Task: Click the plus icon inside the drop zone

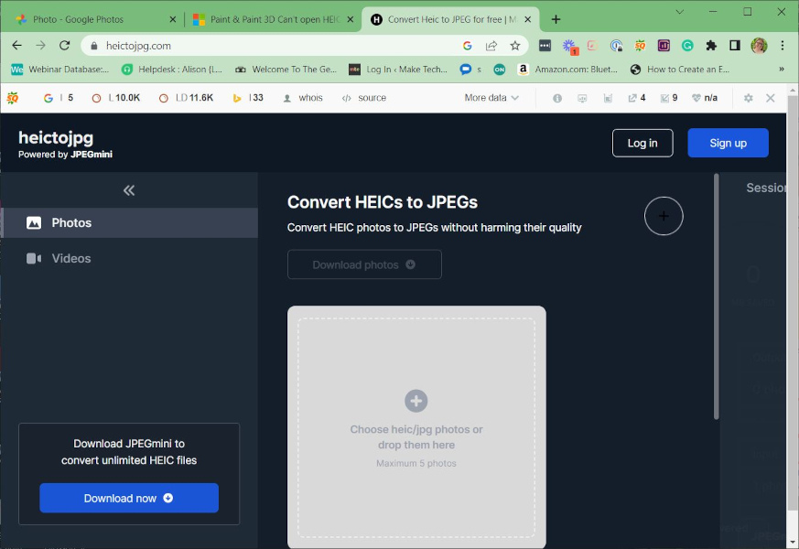Action: point(416,401)
